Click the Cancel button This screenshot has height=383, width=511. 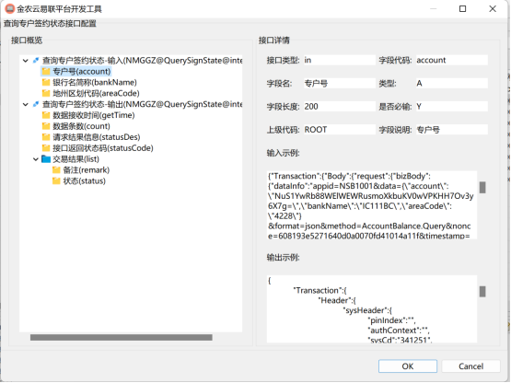point(470,366)
